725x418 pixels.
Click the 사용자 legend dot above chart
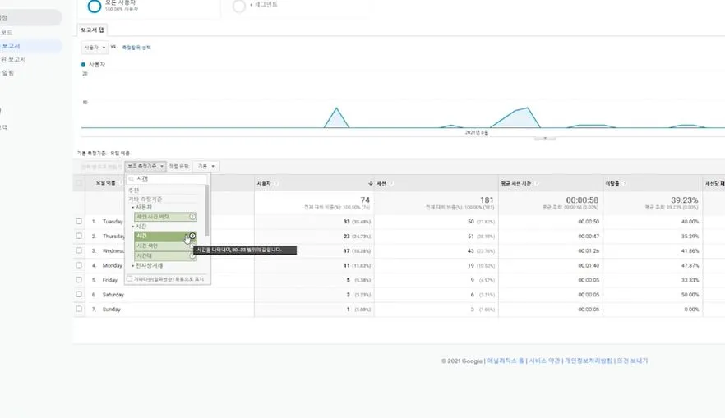pyautogui.click(x=83, y=64)
